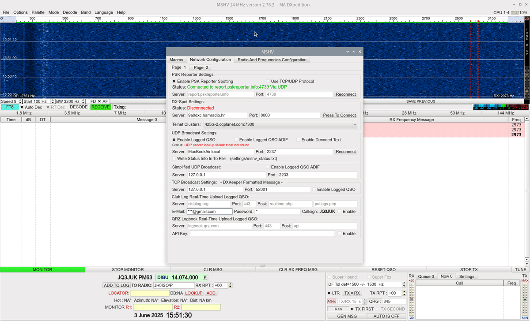The image size is (530, 321).
Task: Click the DECODE icon
Action: [x=79, y=107]
